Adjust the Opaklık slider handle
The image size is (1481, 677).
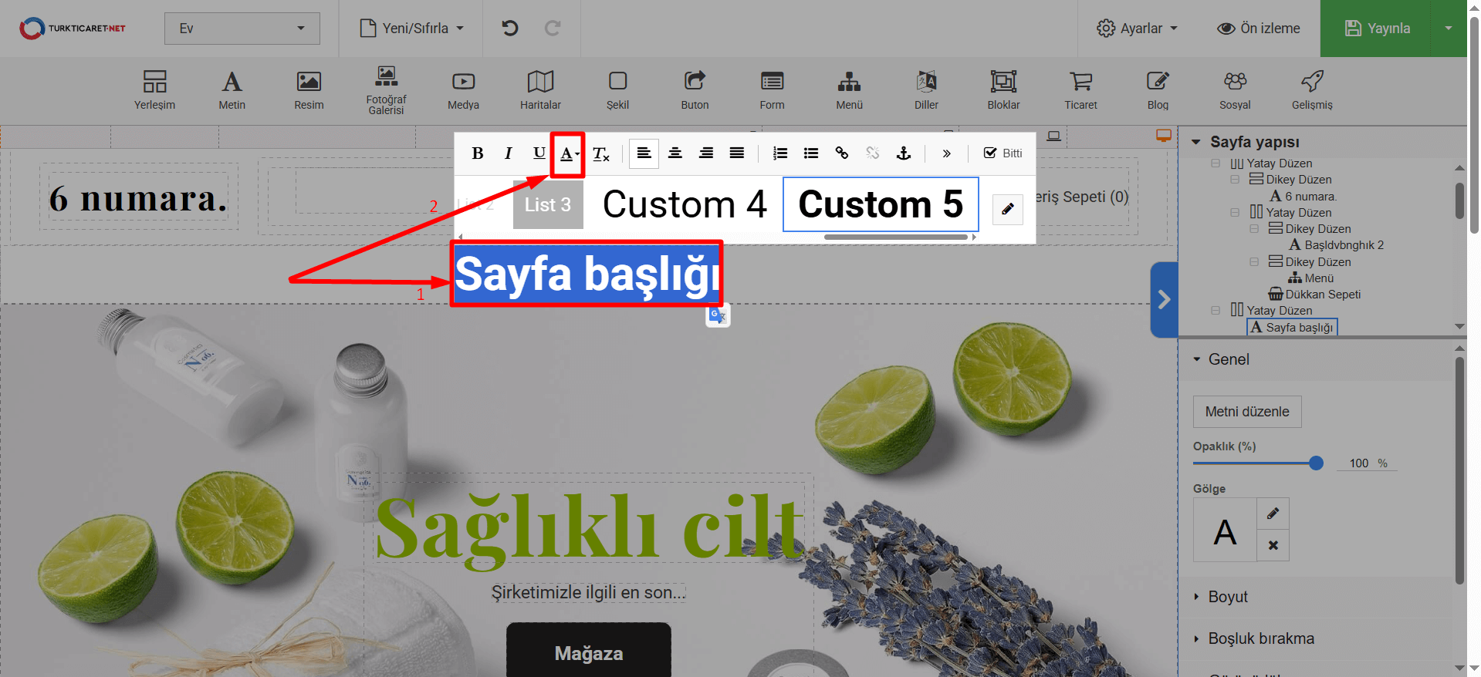click(1316, 463)
